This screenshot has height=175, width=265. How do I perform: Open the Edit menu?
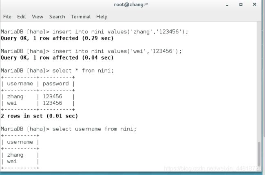22,17
